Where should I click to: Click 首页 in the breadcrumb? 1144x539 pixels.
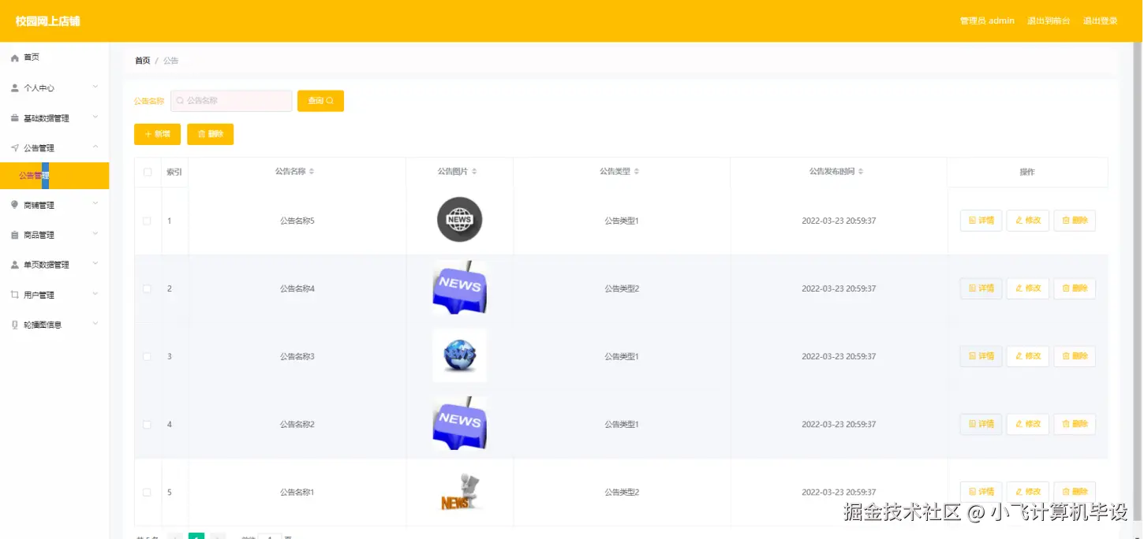[x=142, y=61]
